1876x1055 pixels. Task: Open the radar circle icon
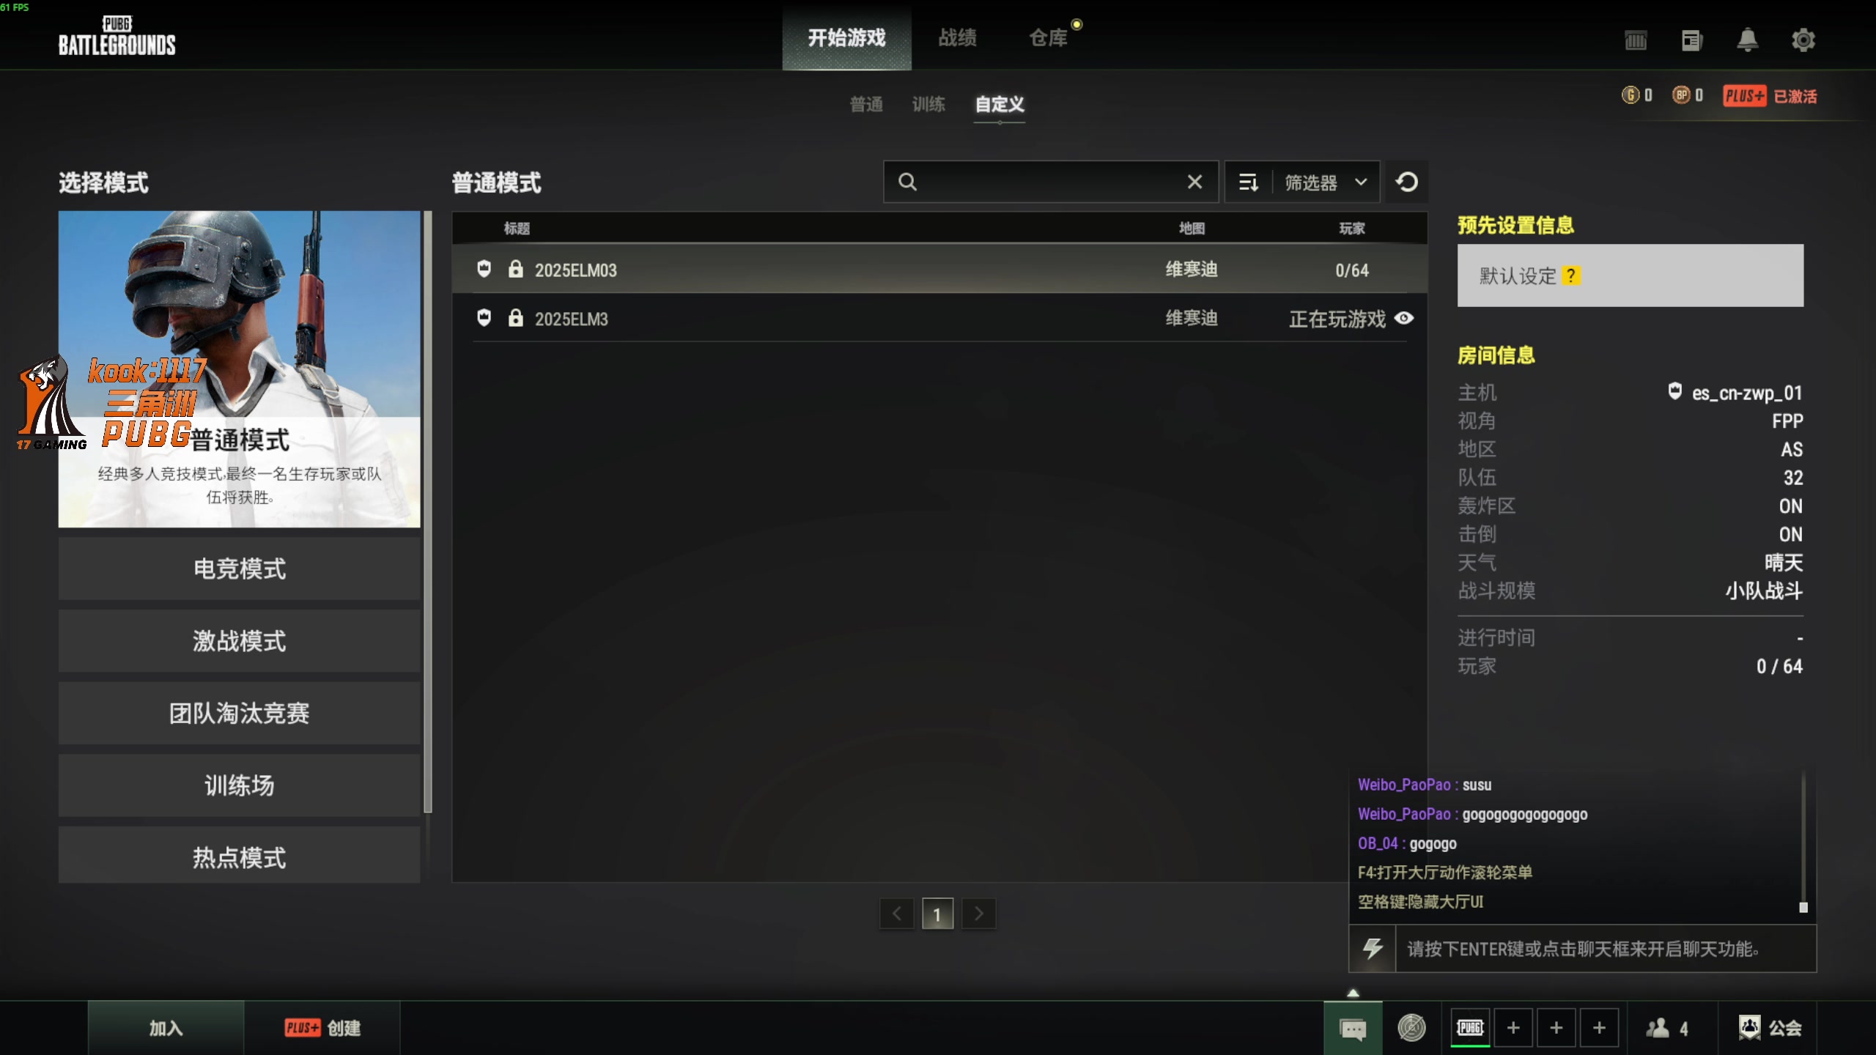tap(1411, 1028)
